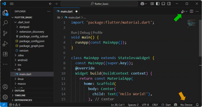Open the dropdown next to Copilot icon
The width and height of the screenshot is (202, 107).
(x=146, y=4)
